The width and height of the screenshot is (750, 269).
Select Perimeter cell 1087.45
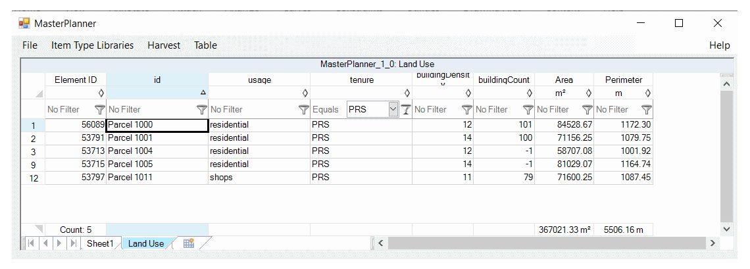pyautogui.click(x=623, y=178)
